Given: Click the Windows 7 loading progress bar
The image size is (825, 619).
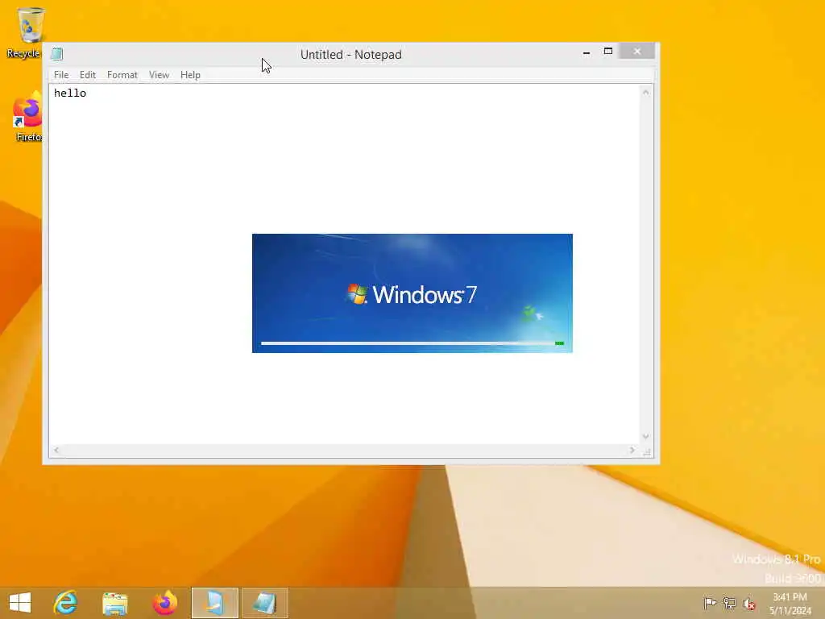Looking at the screenshot, I should tap(412, 343).
